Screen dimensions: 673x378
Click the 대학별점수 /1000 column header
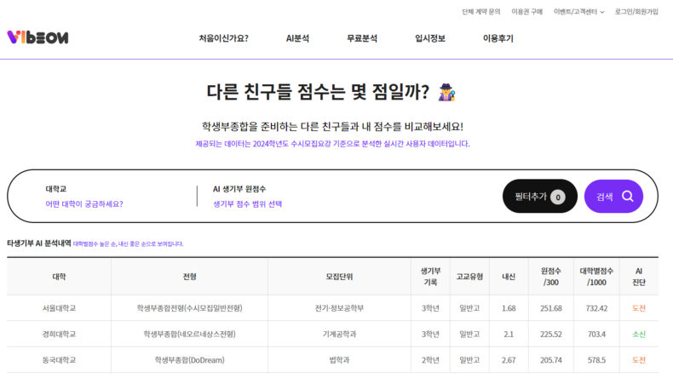point(596,277)
